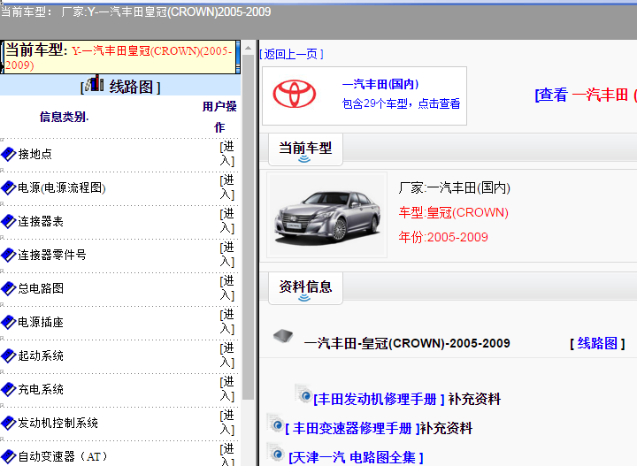Click the left panel vertical scrollbar thumb
The image size is (637, 466).
(x=248, y=227)
